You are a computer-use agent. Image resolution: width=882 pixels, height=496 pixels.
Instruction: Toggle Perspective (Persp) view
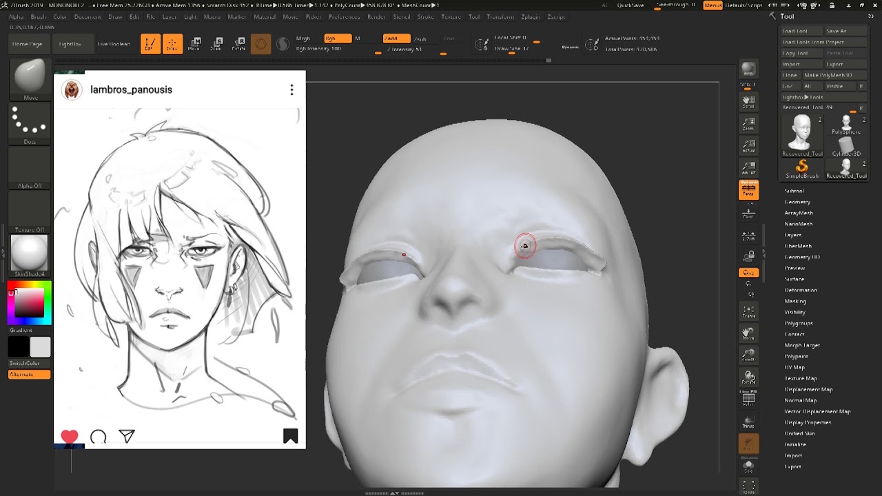pyautogui.click(x=748, y=190)
